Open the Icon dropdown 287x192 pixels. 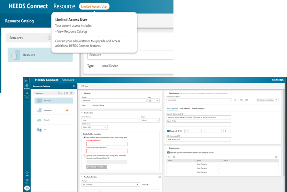click(154, 101)
